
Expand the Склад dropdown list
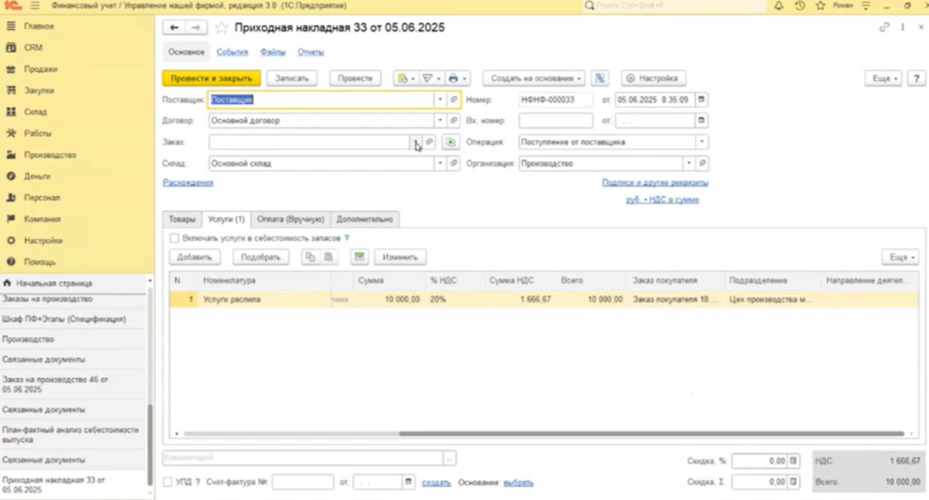tap(440, 164)
